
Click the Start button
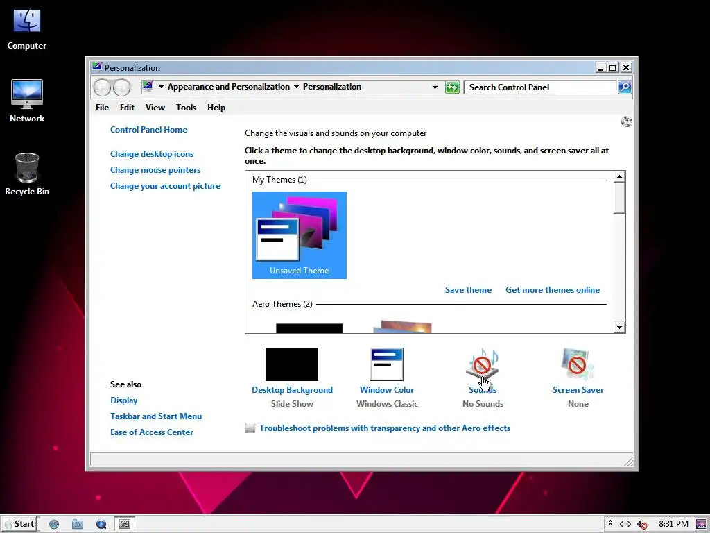pos(19,524)
